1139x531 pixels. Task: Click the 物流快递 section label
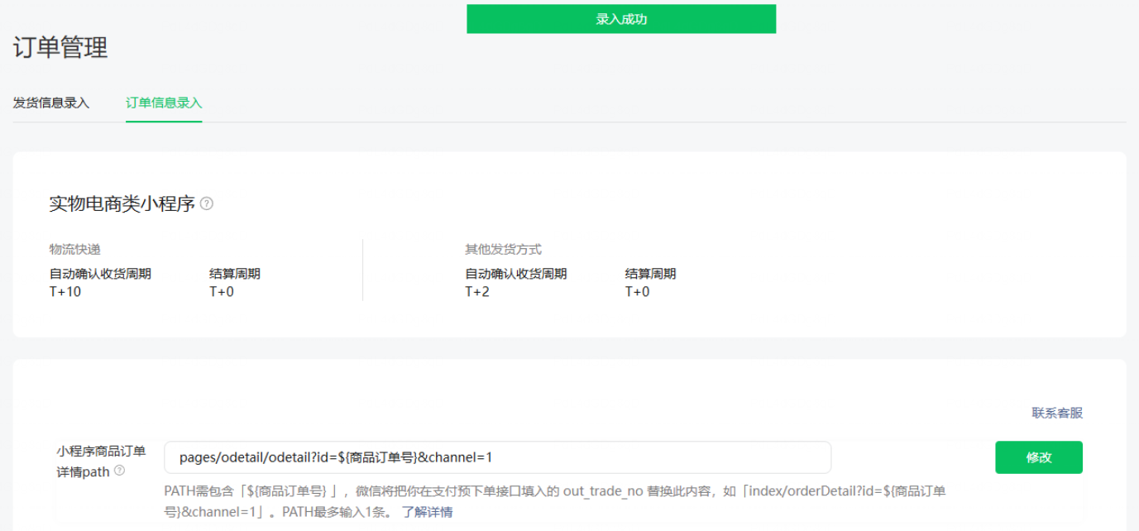(75, 249)
